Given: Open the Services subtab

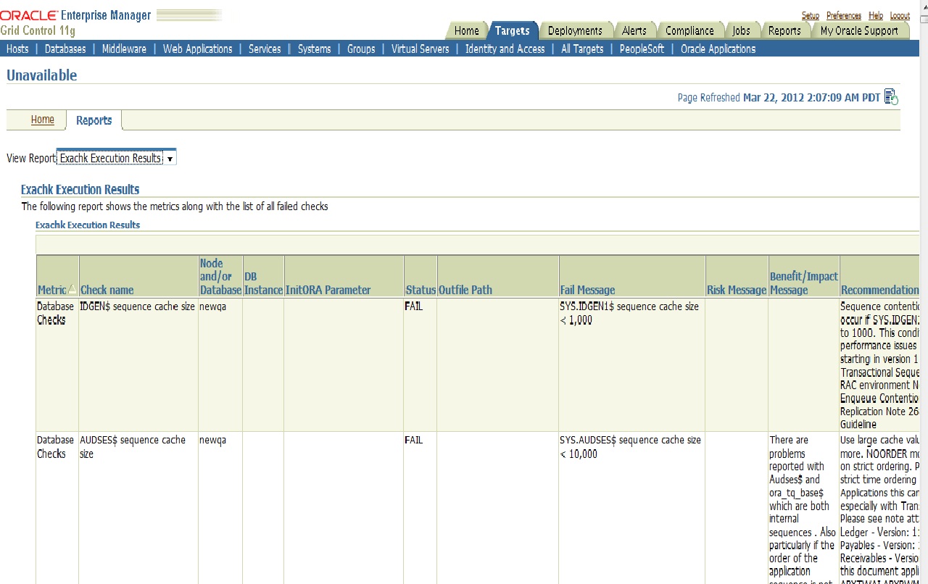Looking at the screenshot, I should pos(265,49).
